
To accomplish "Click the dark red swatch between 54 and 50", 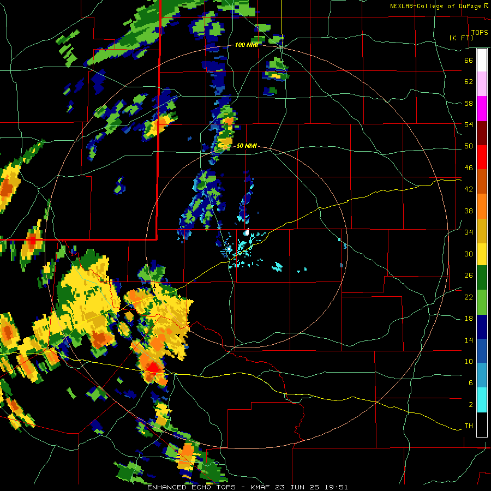I will tap(482, 133).
